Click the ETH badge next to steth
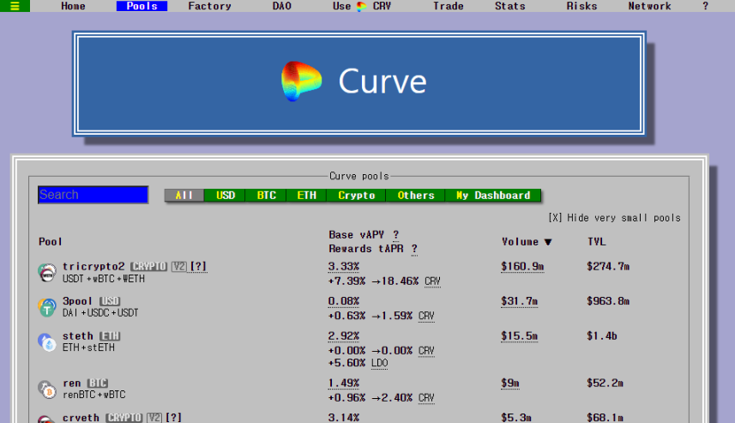The height and width of the screenshot is (423, 735). [x=110, y=336]
